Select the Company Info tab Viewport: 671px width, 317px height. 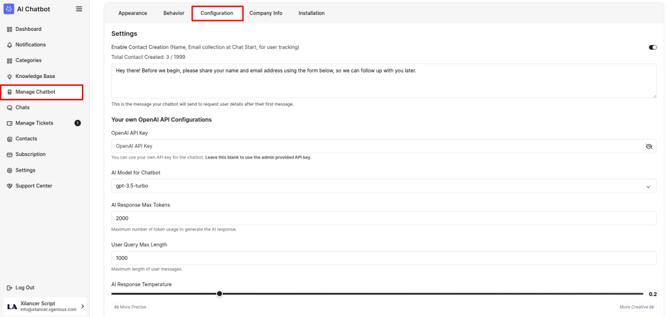[265, 13]
